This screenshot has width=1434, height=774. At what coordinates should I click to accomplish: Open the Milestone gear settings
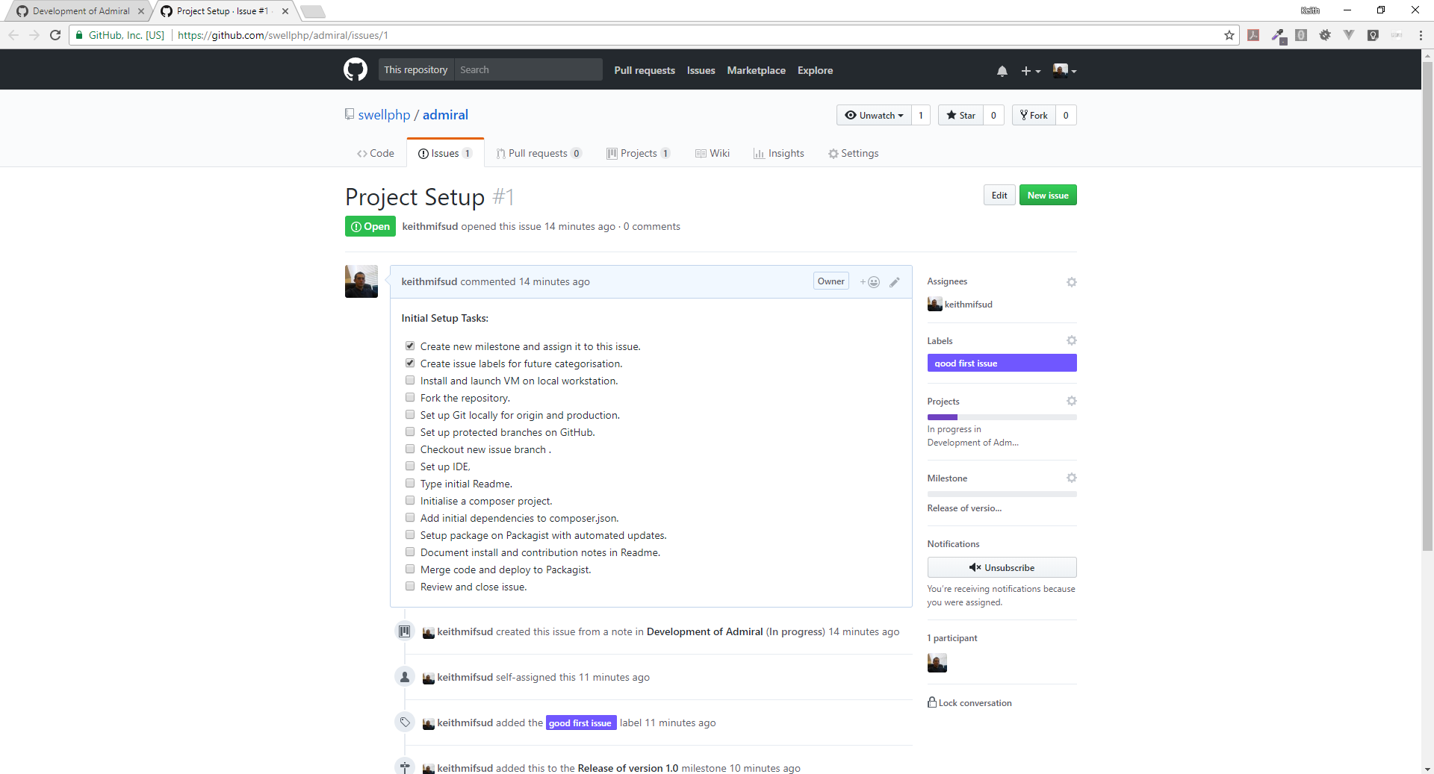point(1071,478)
